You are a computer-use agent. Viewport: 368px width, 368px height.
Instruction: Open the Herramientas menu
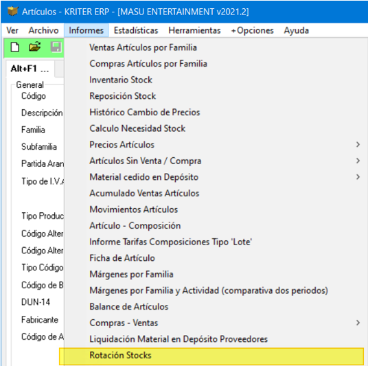[194, 30]
